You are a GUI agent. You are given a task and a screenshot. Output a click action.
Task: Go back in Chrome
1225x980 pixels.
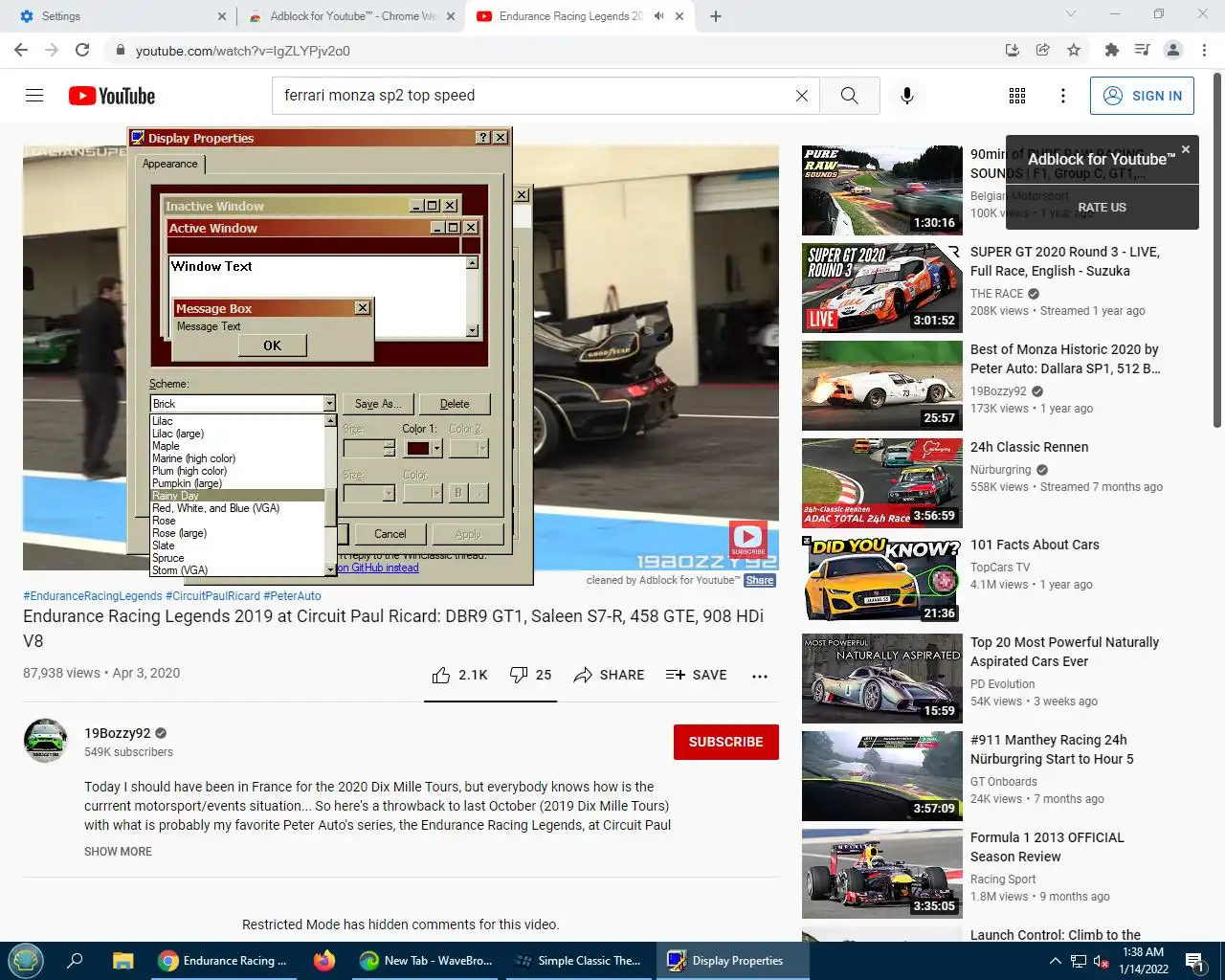tap(21, 50)
